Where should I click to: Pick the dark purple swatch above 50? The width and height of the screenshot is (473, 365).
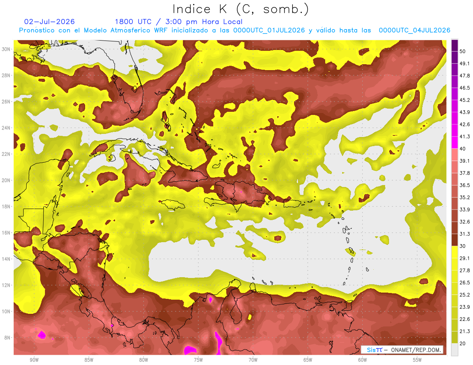pyautogui.click(x=454, y=46)
